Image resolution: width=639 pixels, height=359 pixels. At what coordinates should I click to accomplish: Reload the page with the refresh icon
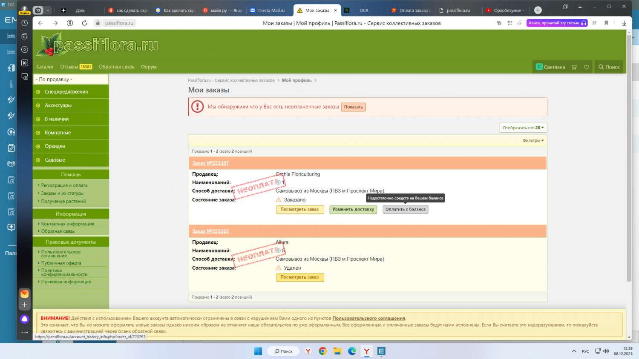(x=84, y=23)
